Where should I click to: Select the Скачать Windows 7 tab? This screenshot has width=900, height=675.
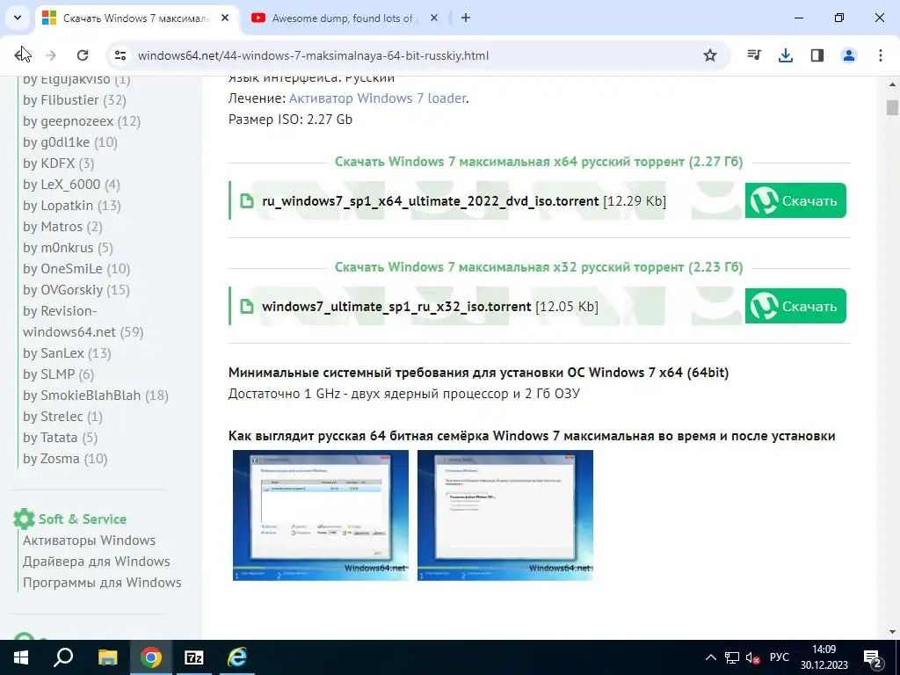[136, 18]
